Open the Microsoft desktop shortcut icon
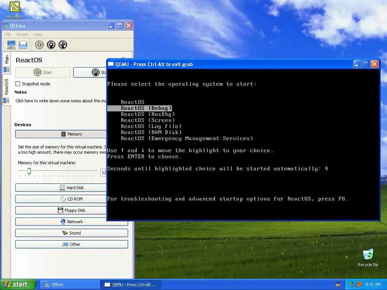This screenshot has height=290, width=387. click(x=14, y=10)
